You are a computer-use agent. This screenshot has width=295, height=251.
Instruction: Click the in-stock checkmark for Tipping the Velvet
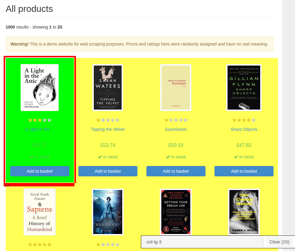coord(100,157)
